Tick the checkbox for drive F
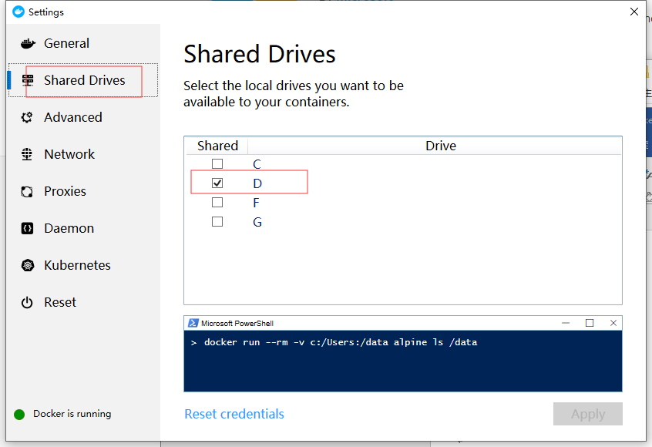Screen dimensions: 652x447 pos(217,203)
